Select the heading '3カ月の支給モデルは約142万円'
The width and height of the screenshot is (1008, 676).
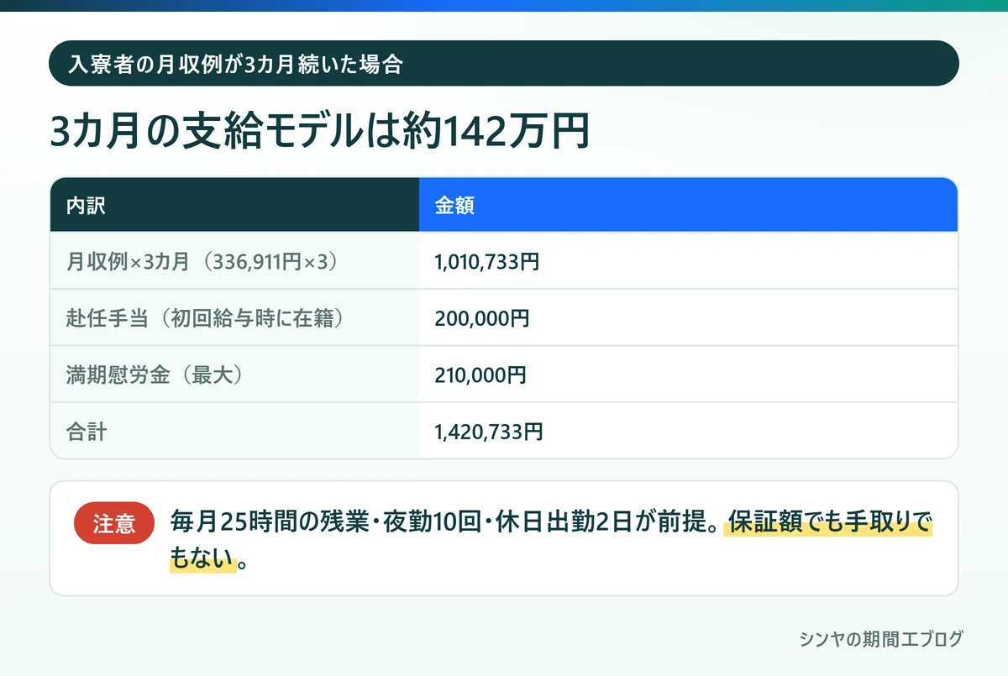[320, 132]
